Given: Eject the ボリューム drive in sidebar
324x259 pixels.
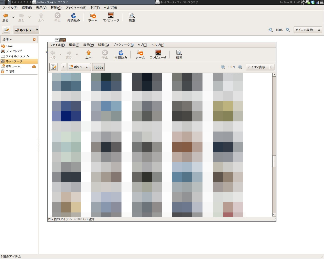Looking at the screenshot, I should [34, 66].
